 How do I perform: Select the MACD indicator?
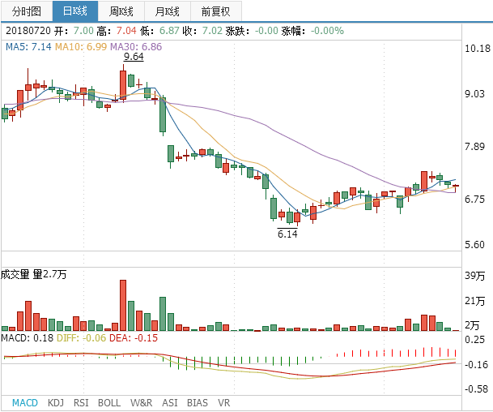(25, 402)
